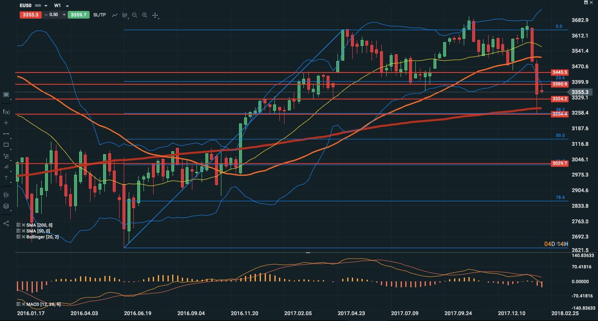This screenshot has width=598, height=321.
Task: Click the share chart icon
Action: [6, 223]
